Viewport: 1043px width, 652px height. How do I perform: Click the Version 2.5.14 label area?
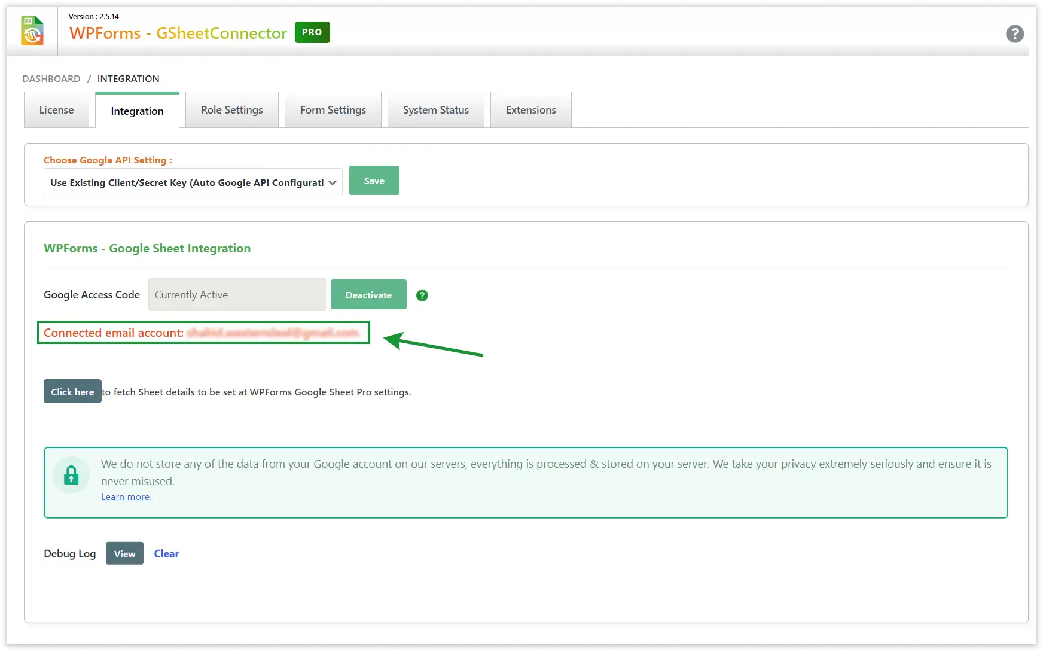point(94,16)
